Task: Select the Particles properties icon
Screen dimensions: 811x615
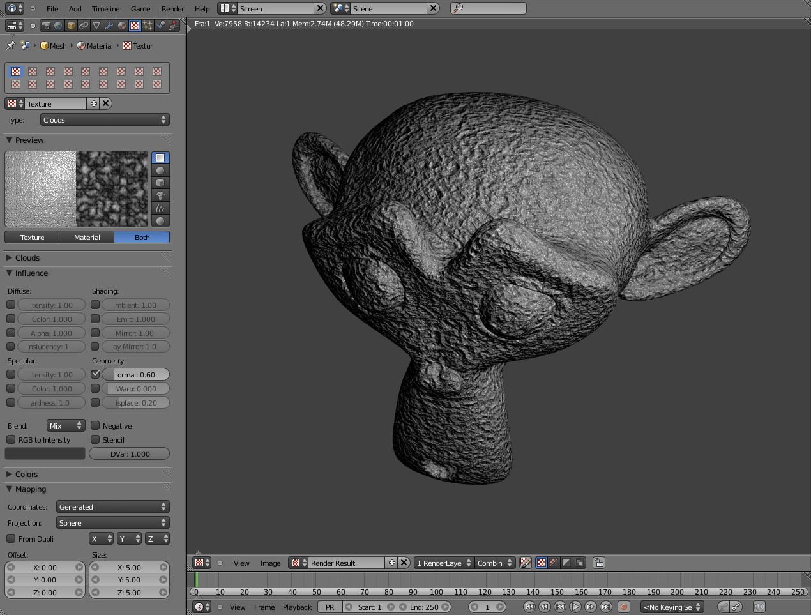Action: (x=148, y=26)
